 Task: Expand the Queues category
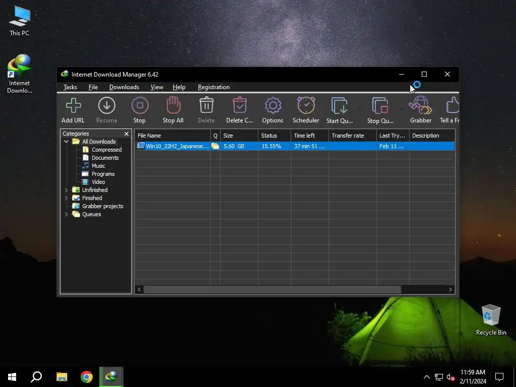66,214
